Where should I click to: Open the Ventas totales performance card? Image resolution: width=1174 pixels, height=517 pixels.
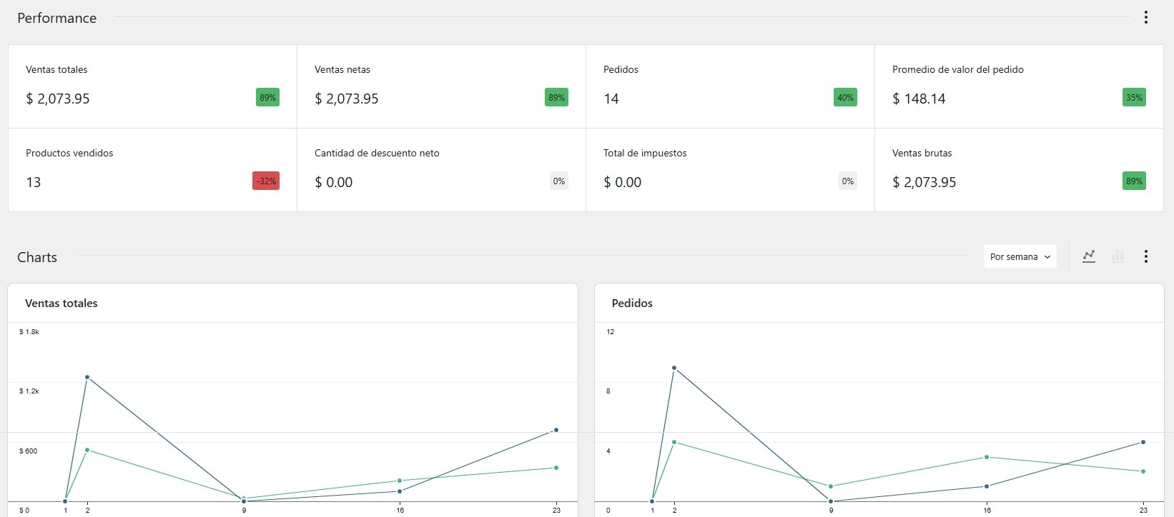click(x=152, y=86)
